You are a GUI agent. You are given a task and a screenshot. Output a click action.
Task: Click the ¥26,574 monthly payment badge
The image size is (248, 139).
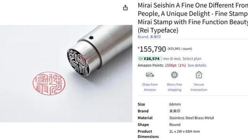(x=150, y=59)
